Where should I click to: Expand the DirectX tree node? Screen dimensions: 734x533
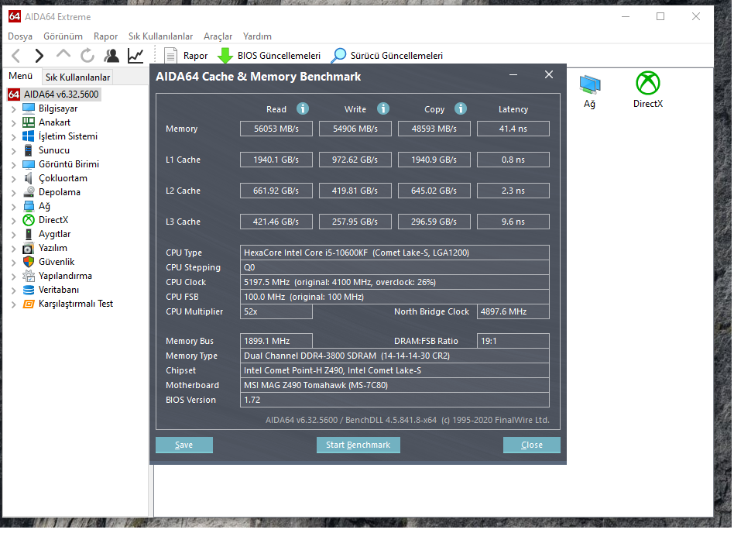tap(14, 221)
